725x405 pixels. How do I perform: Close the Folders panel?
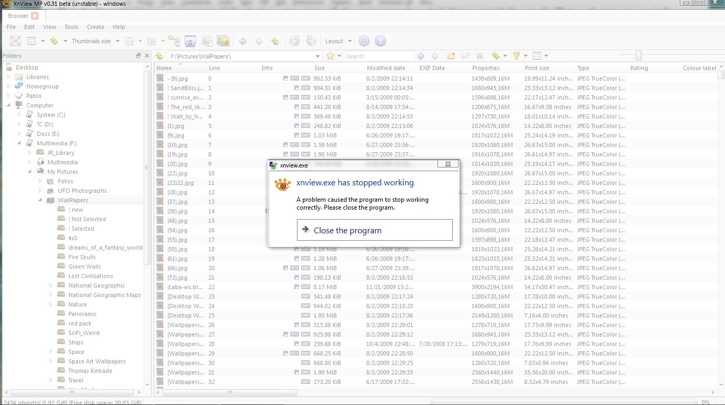(147, 56)
